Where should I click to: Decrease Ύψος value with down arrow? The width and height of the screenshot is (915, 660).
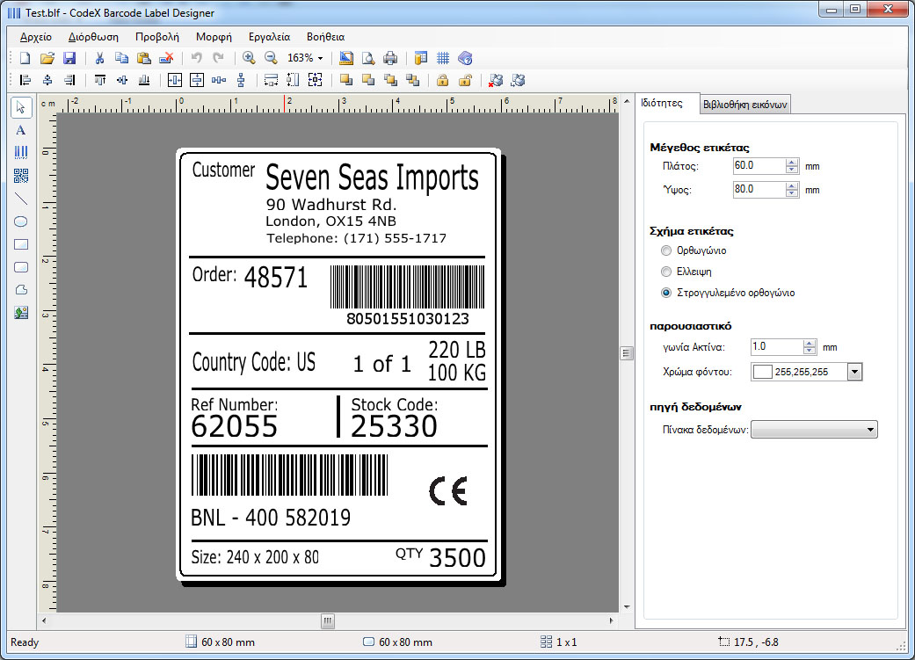[x=791, y=193]
